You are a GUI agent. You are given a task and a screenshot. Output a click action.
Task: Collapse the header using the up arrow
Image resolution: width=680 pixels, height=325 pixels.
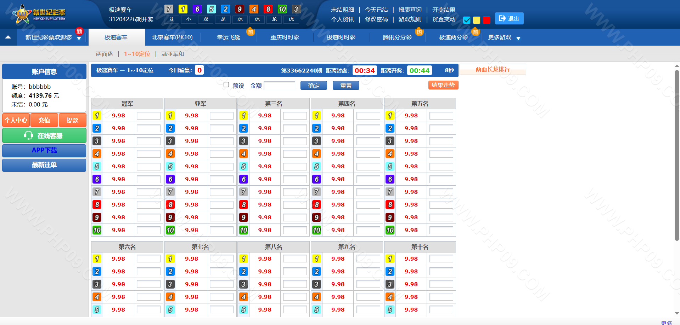coord(8,37)
